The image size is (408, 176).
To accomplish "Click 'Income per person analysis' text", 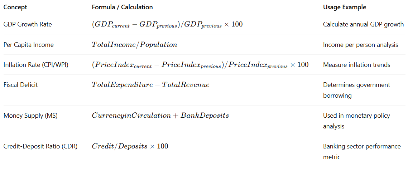I will tap(361, 45).
